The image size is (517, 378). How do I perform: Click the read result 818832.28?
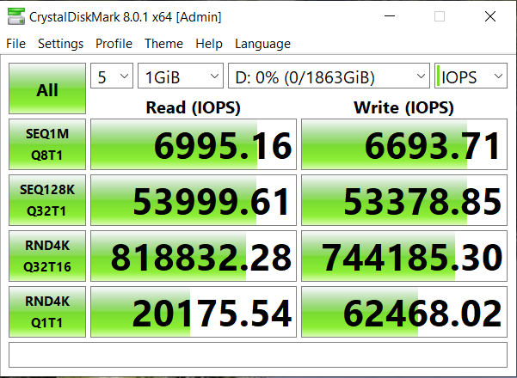[x=194, y=256]
